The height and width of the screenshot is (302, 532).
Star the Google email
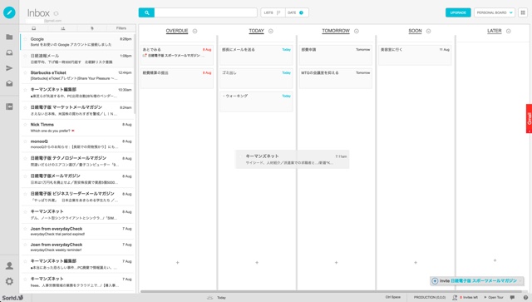click(x=25, y=39)
